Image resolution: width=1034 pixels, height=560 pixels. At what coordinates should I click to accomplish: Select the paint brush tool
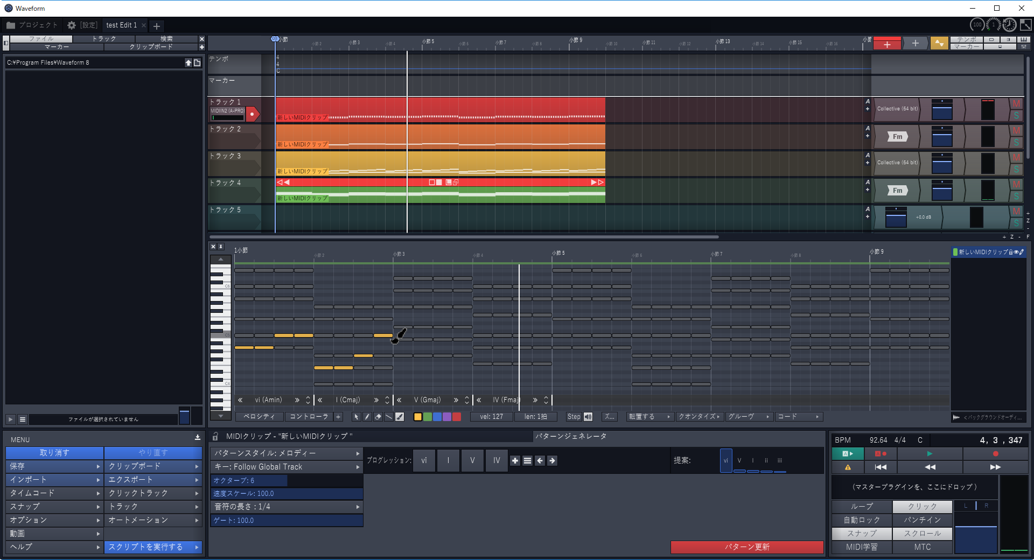coord(400,417)
